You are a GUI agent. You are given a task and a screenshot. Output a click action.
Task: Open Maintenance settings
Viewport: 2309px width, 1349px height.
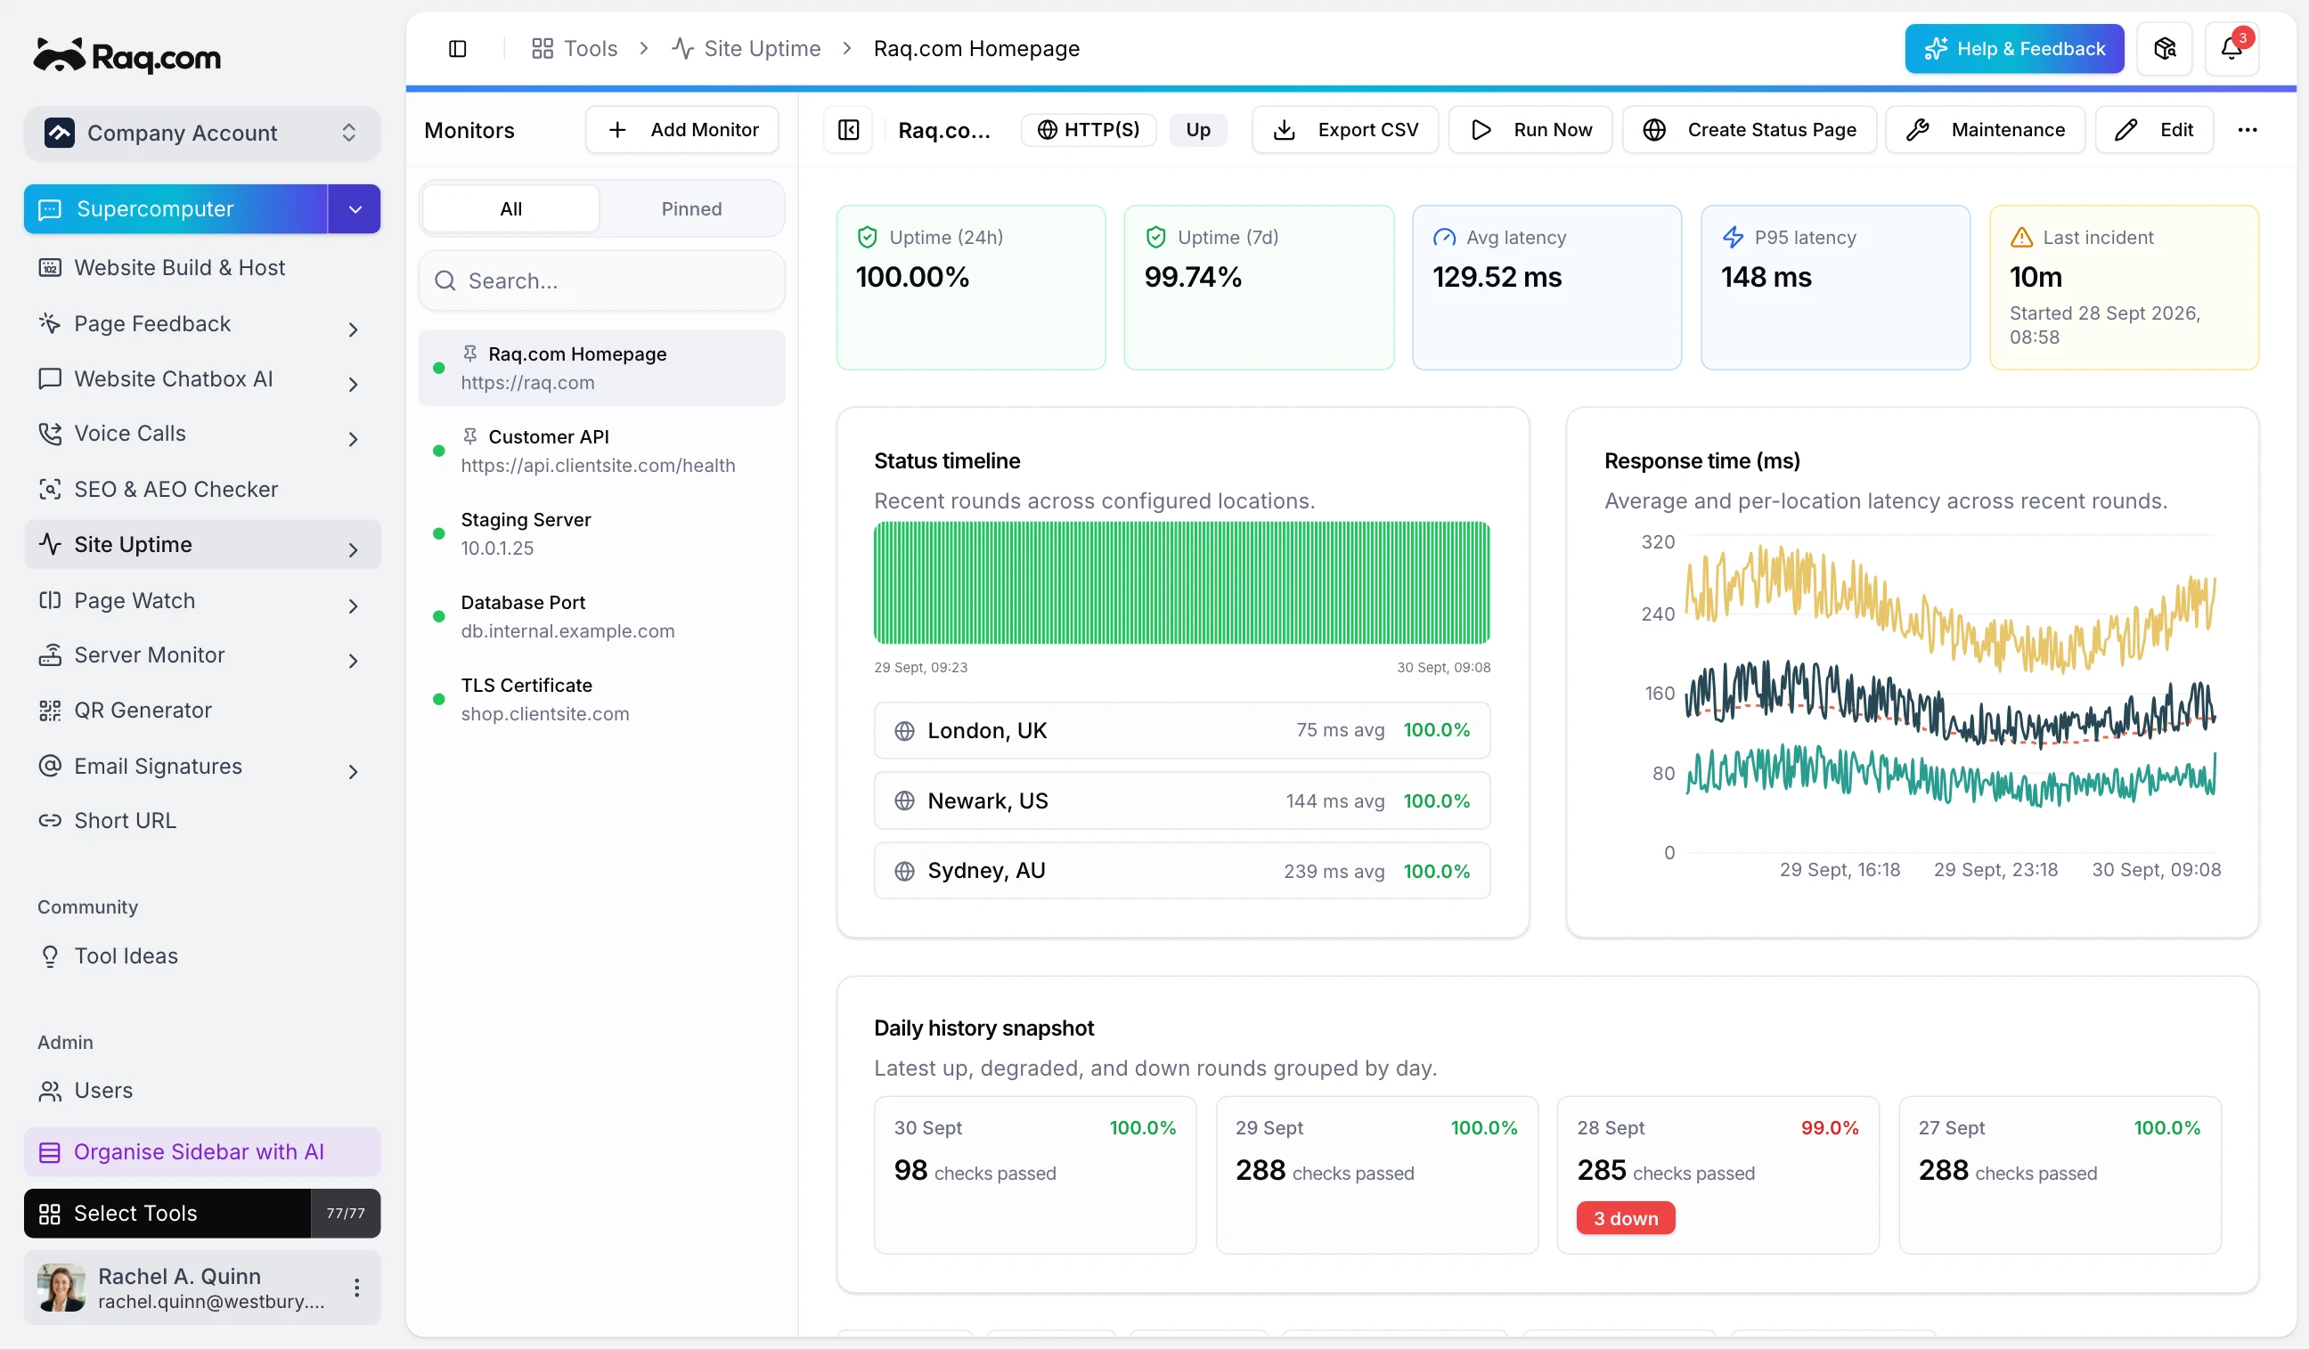(1985, 130)
